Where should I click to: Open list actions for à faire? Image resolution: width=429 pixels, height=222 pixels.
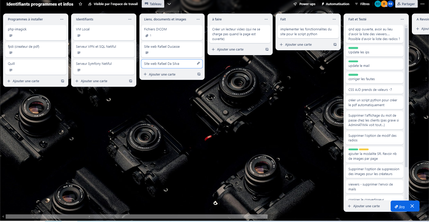[266, 19]
